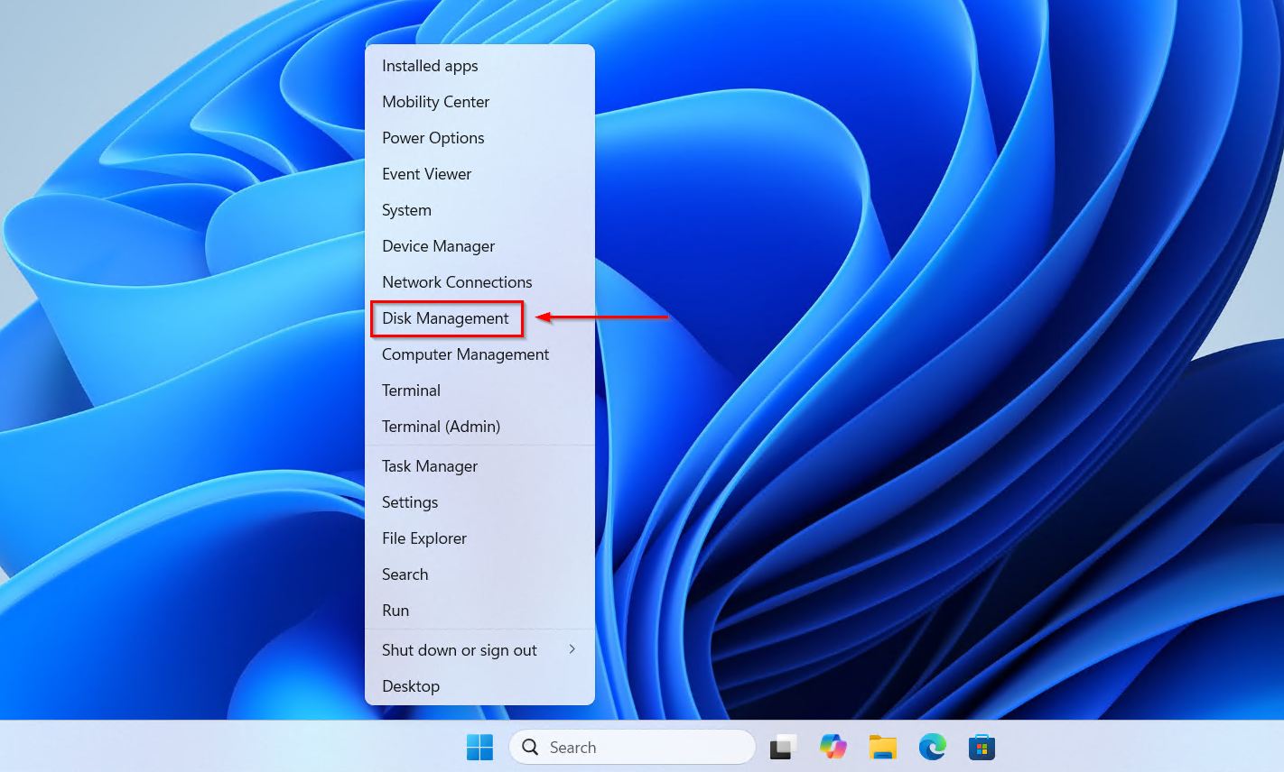Click the magnifier icon in the search box
The height and width of the screenshot is (772, 1284).
(x=530, y=747)
